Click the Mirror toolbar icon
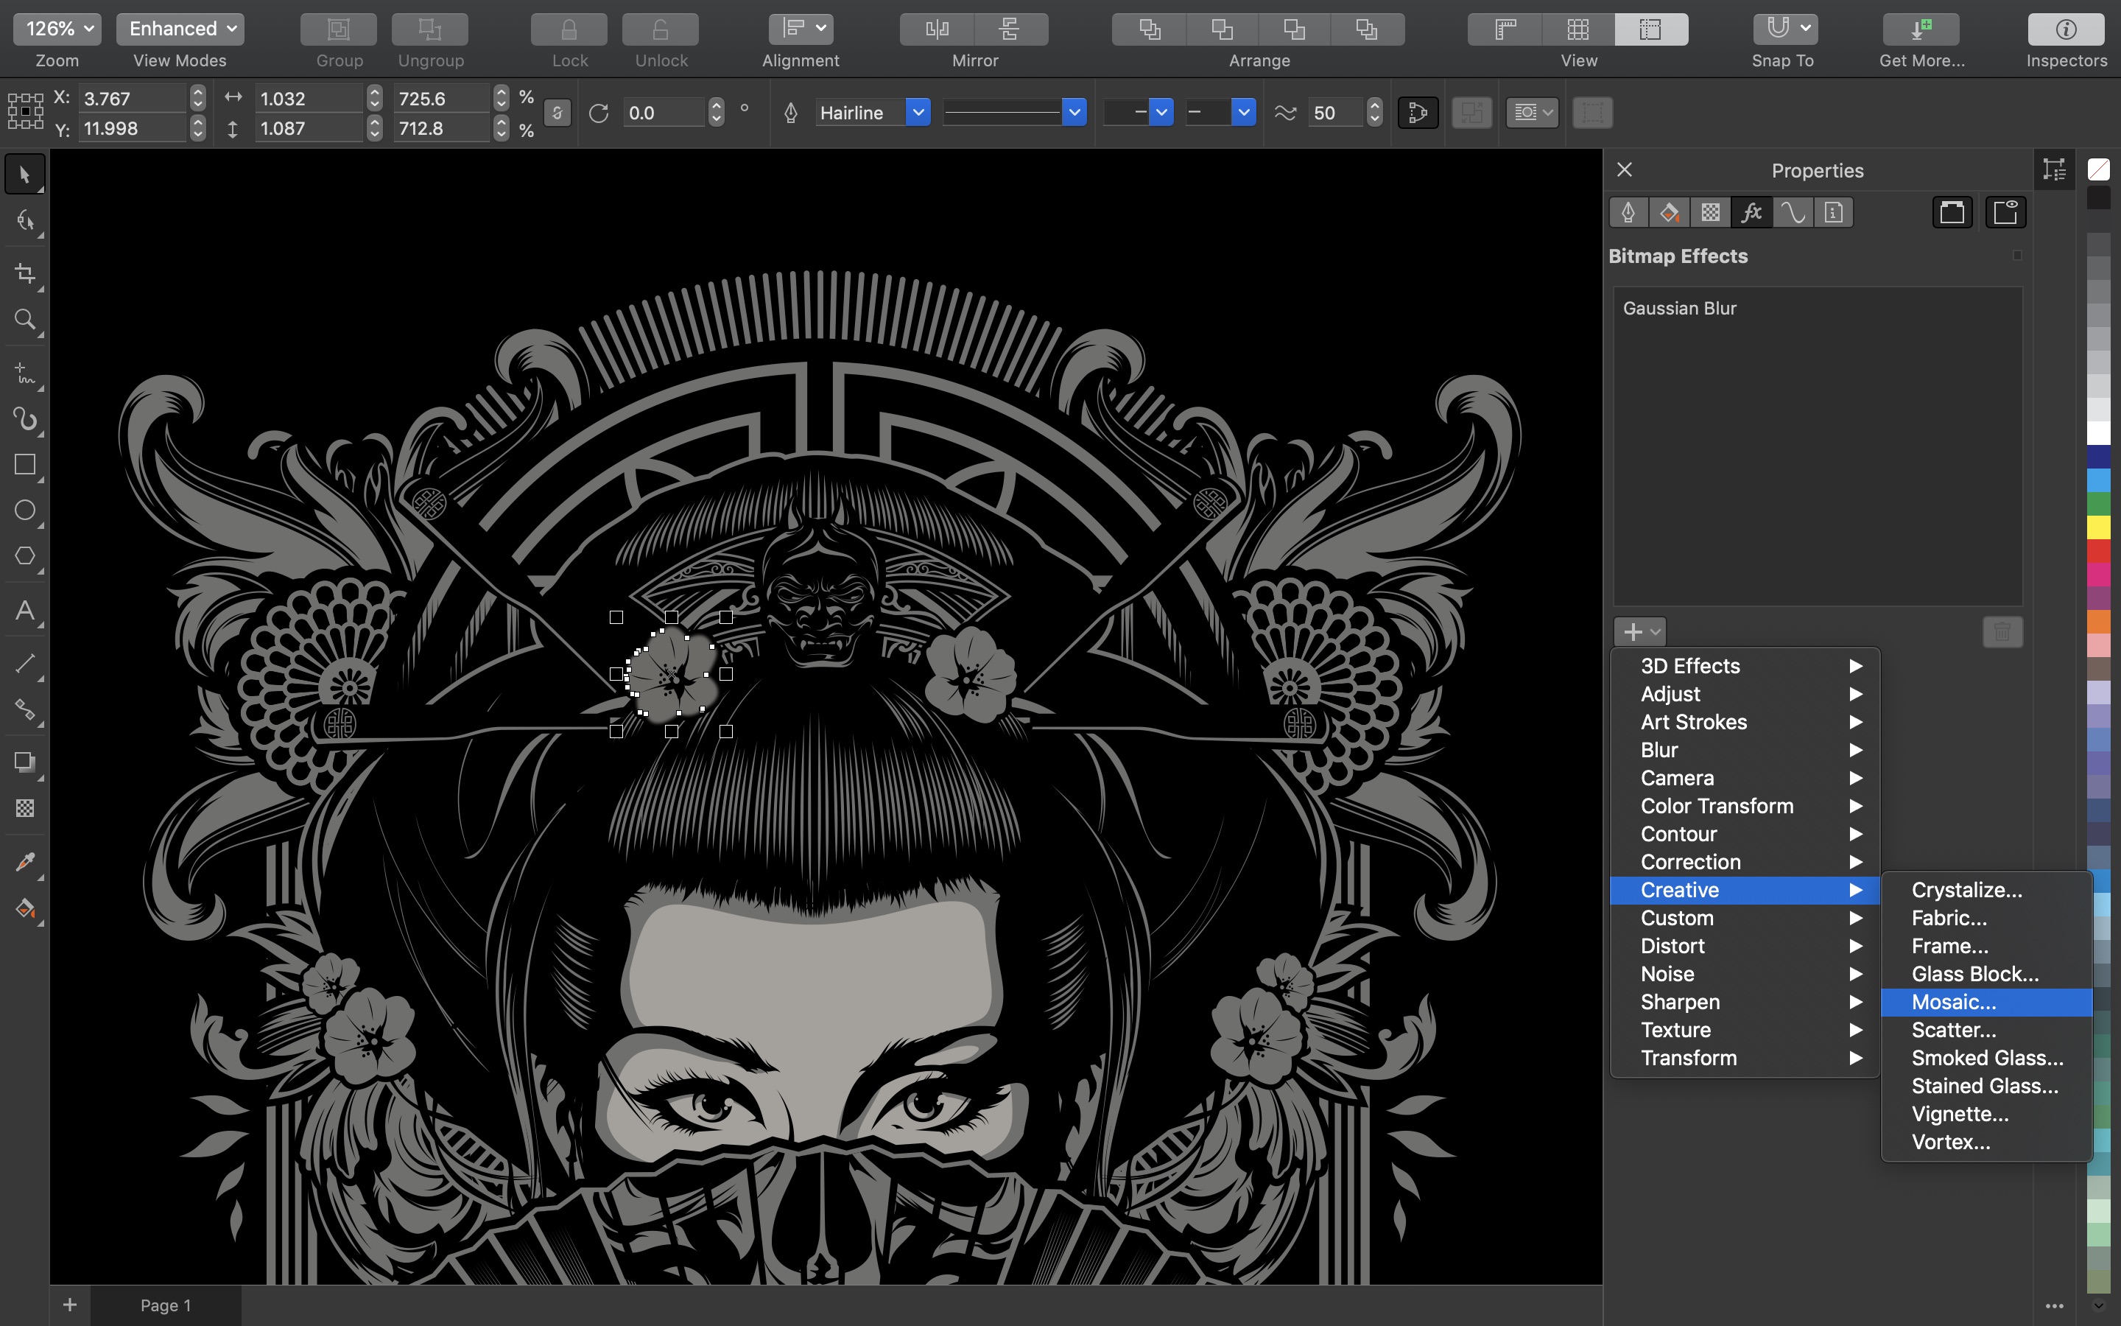Viewport: 2121px width, 1326px height. (933, 27)
